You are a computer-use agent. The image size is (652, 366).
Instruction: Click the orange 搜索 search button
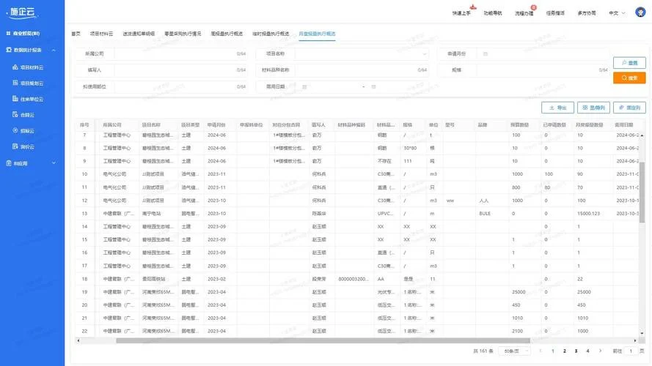629,78
